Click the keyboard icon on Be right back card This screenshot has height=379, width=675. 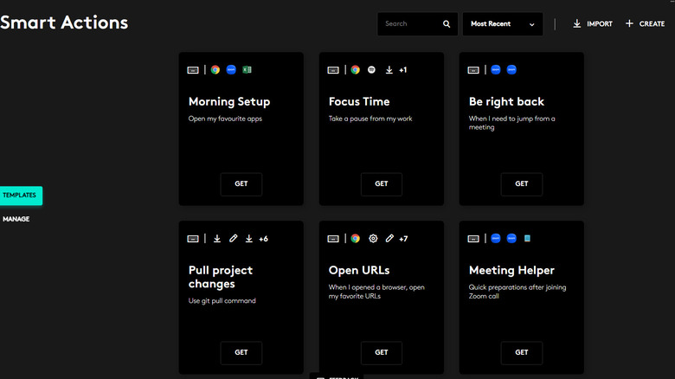(x=473, y=69)
